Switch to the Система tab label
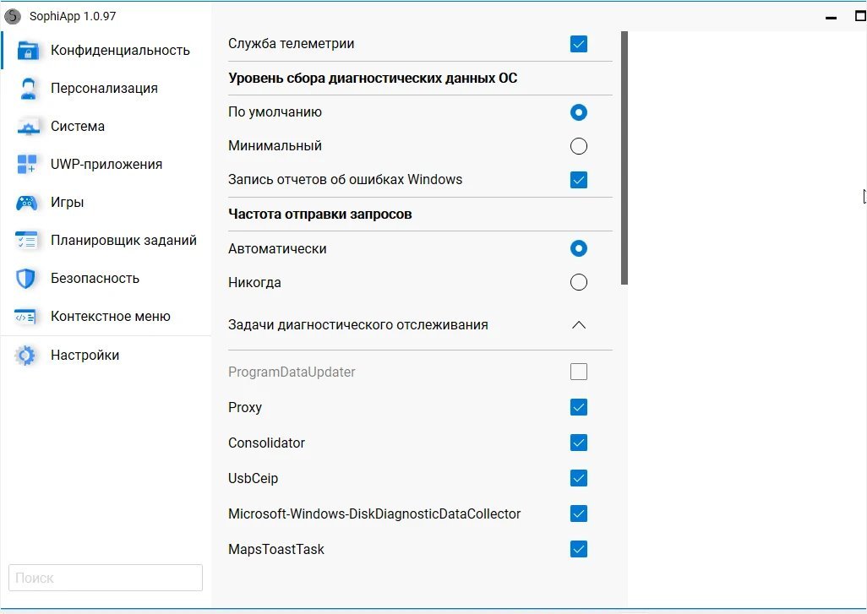Image resolution: width=867 pixels, height=614 pixels. click(x=78, y=127)
